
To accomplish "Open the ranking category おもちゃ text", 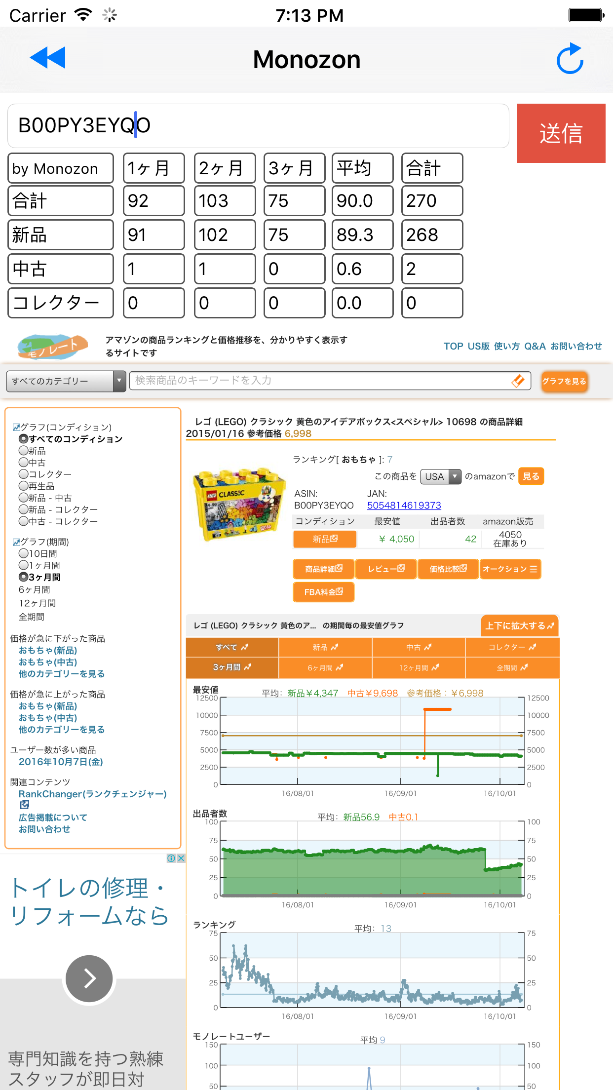I will coord(358,460).
